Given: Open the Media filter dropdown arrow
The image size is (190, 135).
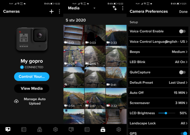Looking at the screenshot, I should click(x=94, y=8).
